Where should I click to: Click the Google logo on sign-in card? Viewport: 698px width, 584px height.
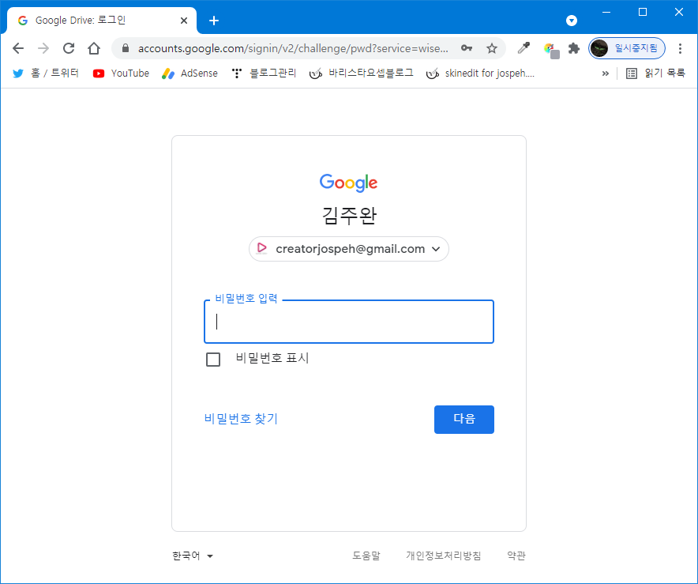tap(348, 183)
